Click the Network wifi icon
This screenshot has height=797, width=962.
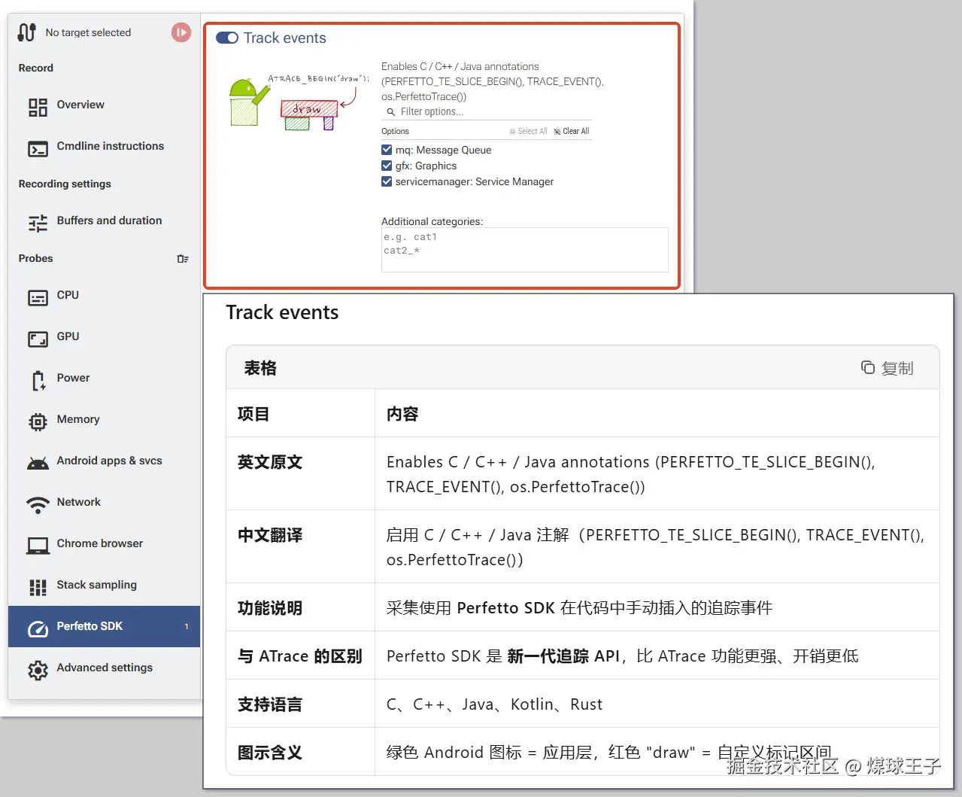pos(38,505)
